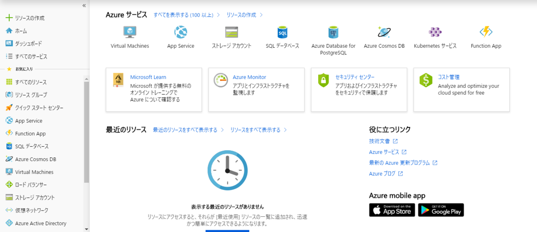The image size is (537, 232).
Task: Click the Virtual Machines icon in the sidebar
Action: 9,172
